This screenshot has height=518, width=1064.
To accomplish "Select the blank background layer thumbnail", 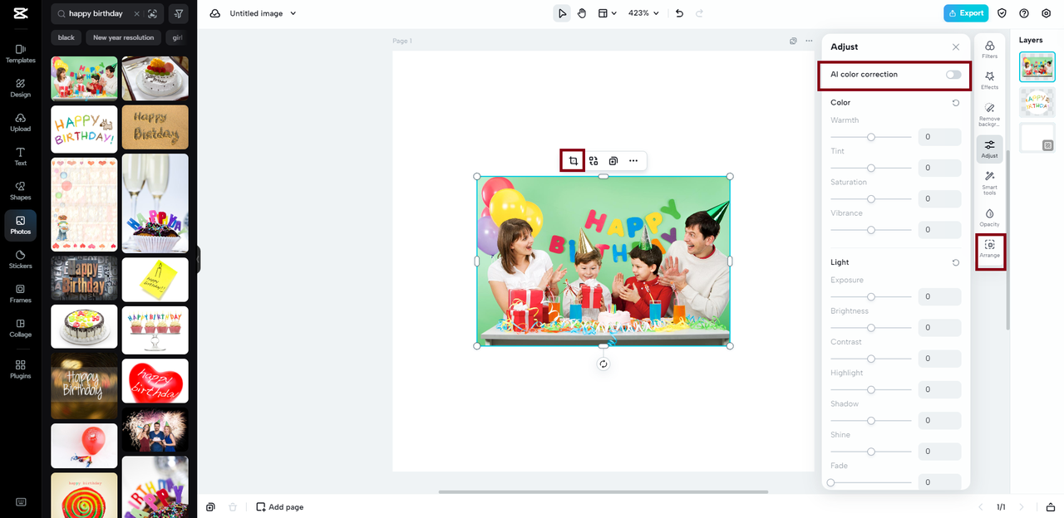I will coord(1037,138).
